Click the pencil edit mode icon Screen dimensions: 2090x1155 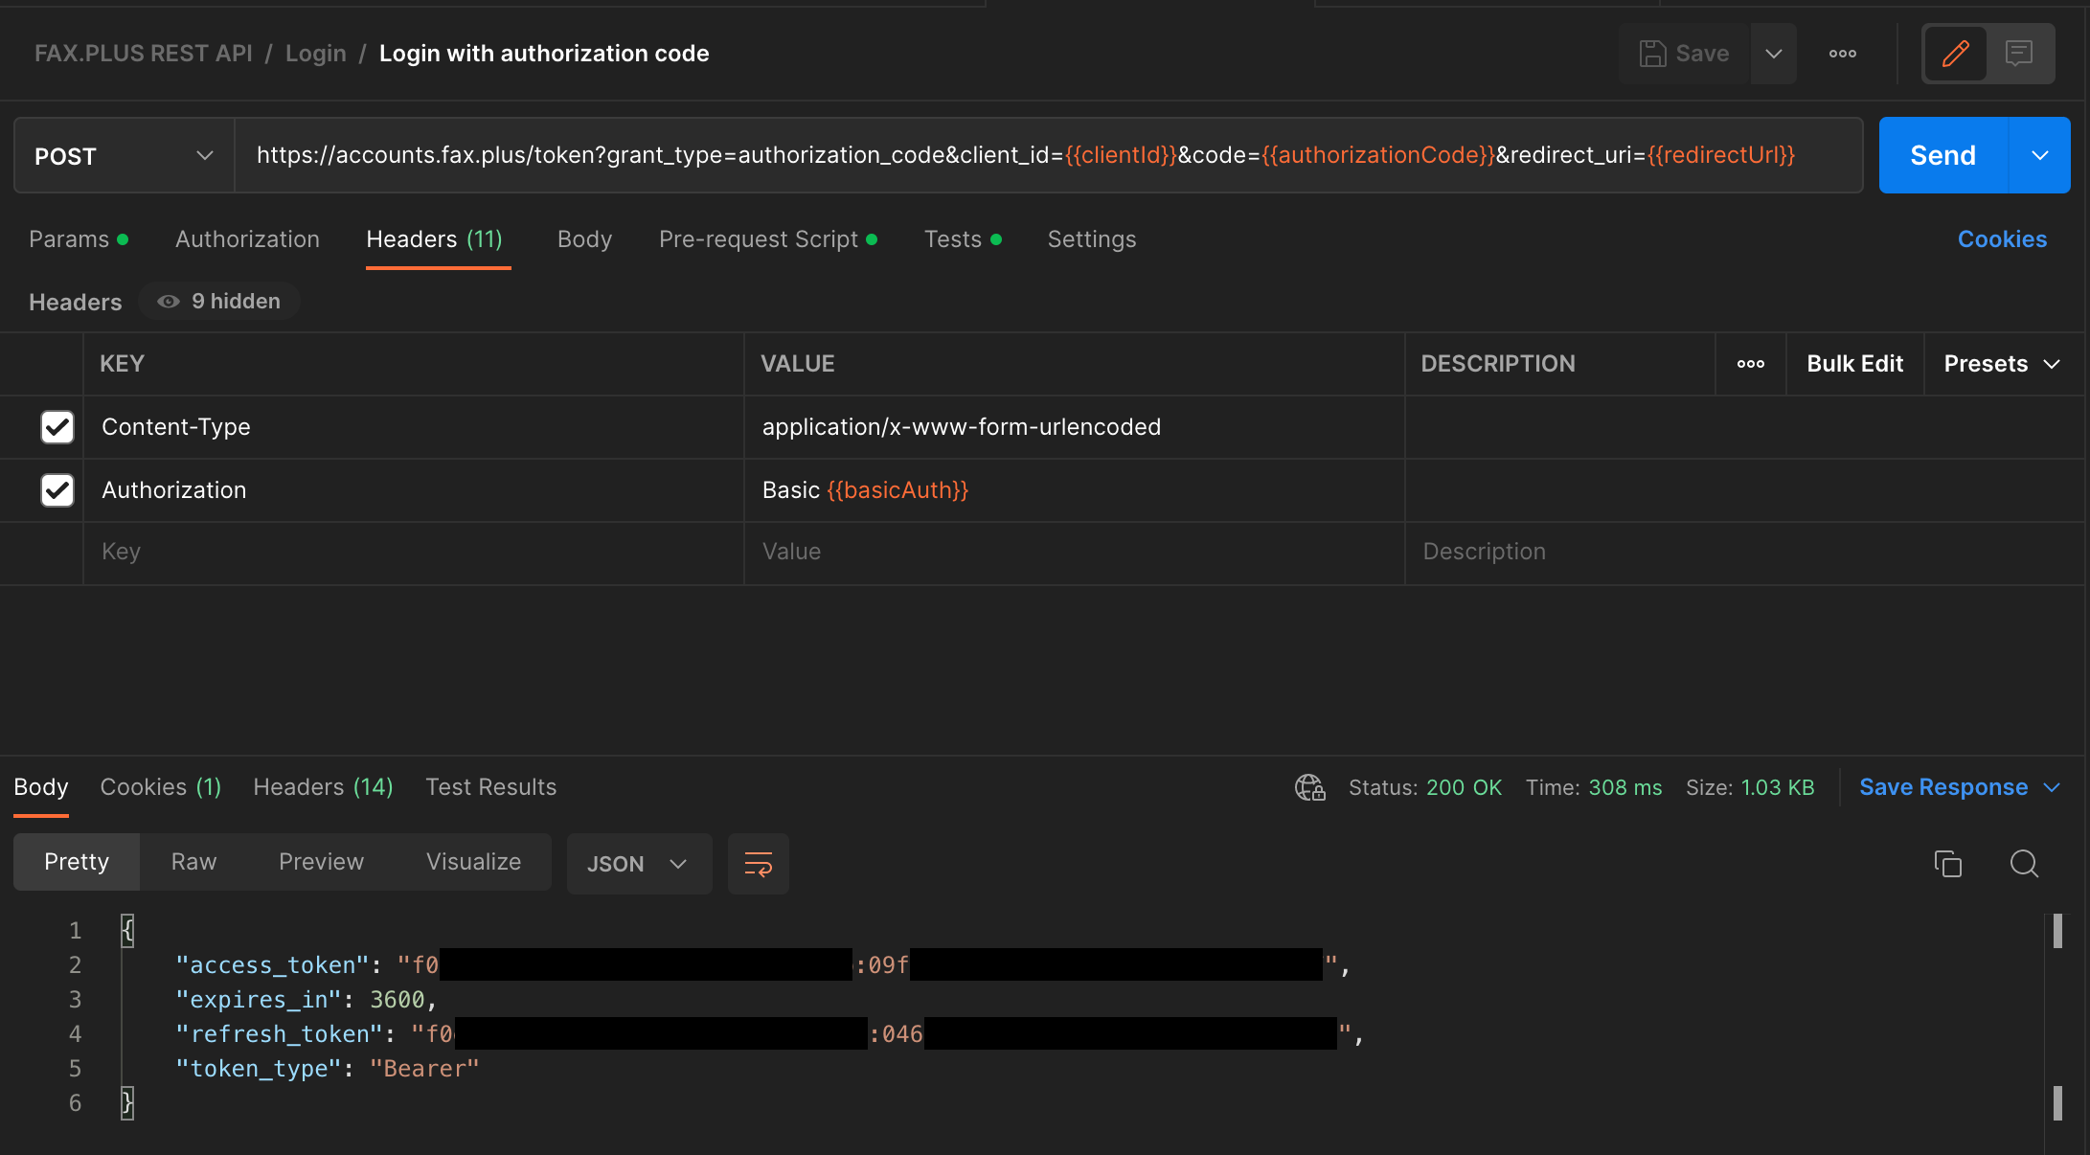click(1955, 54)
